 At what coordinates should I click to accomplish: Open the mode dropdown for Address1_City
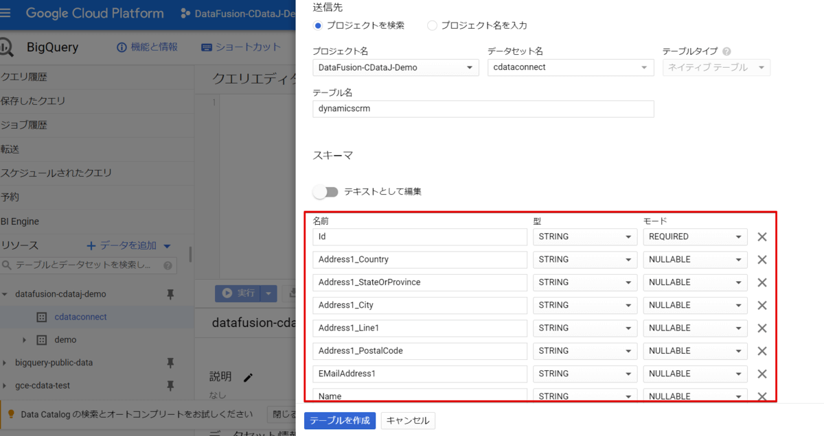(x=695, y=305)
